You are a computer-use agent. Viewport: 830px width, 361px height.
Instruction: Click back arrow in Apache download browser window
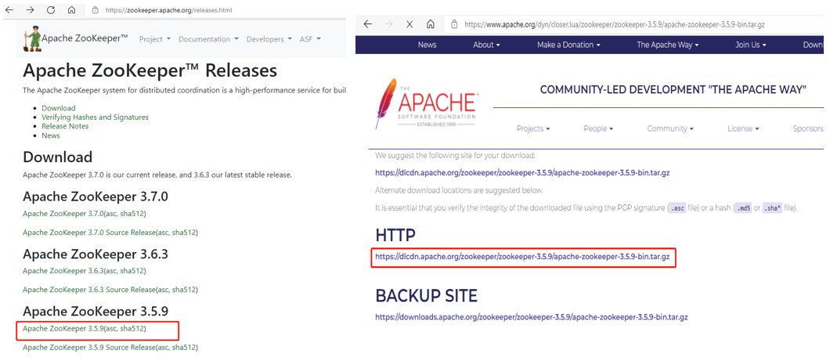[x=368, y=24]
